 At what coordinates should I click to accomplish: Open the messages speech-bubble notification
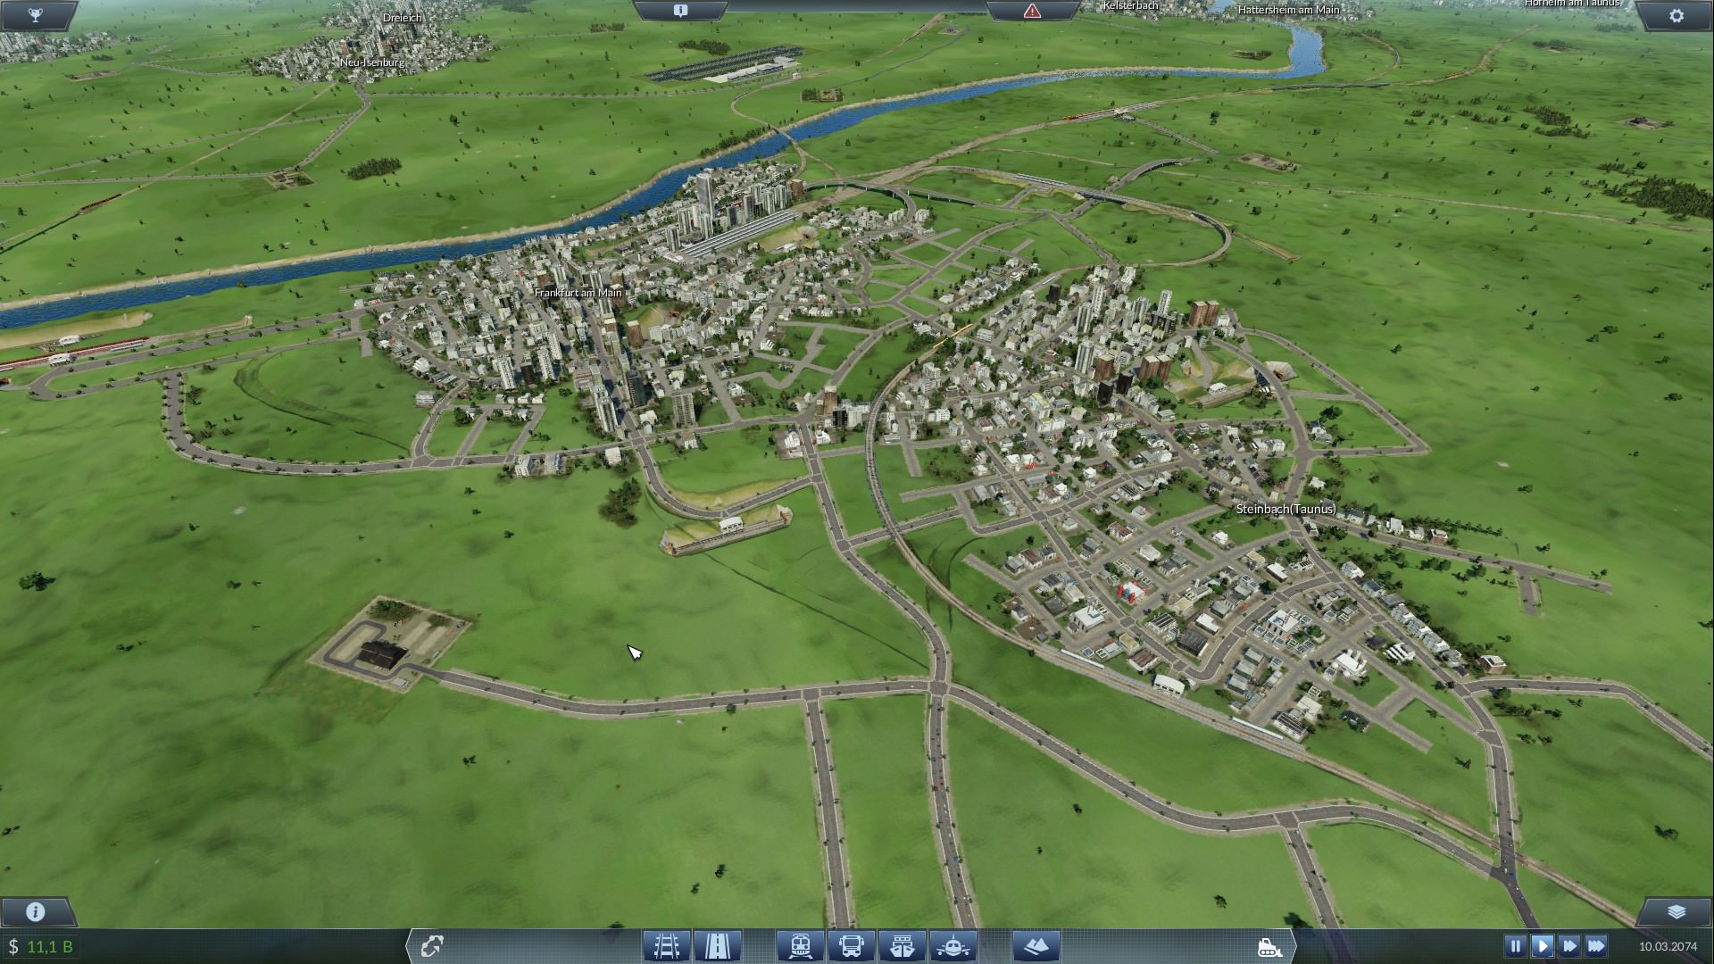680,11
